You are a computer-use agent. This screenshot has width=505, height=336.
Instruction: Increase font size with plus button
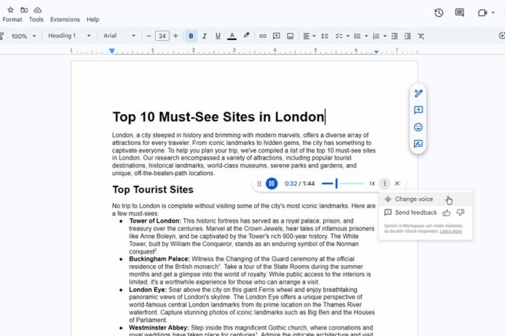(176, 36)
